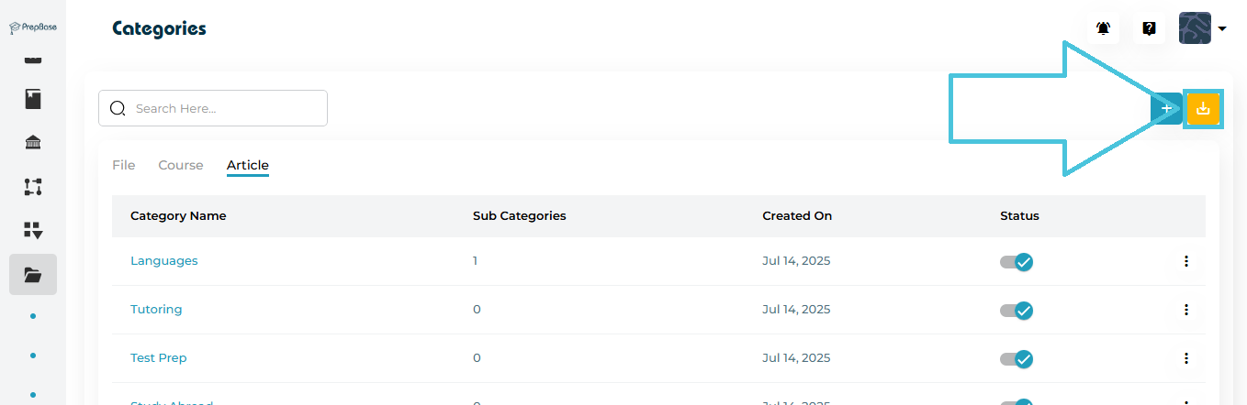Open three-dot menu for Test Prep row
The image size is (1247, 405).
pyautogui.click(x=1185, y=358)
